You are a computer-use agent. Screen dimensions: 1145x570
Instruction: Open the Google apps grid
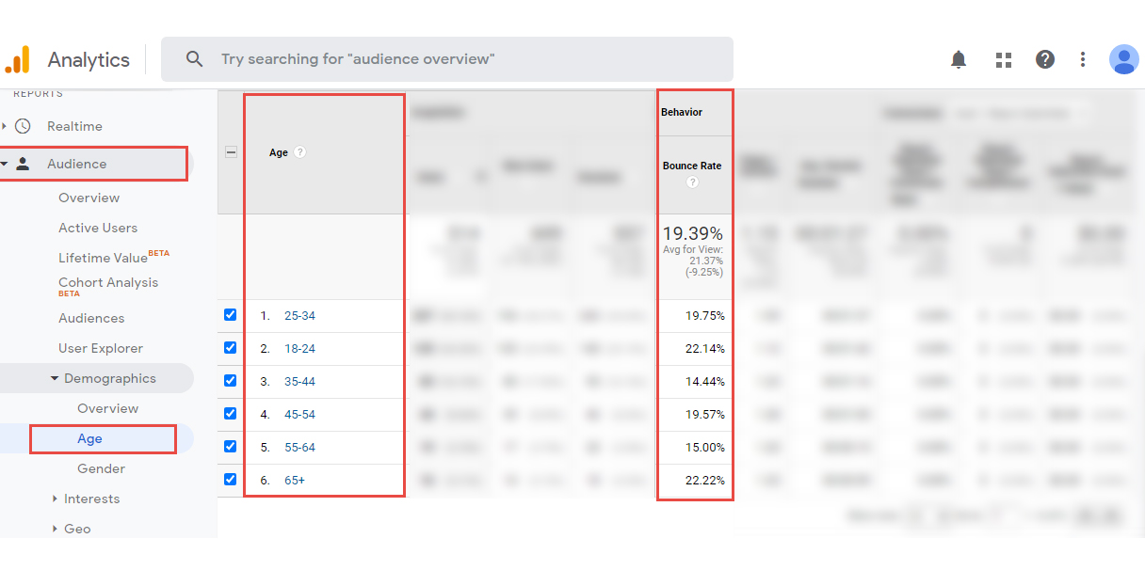[x=1004, y=59]
